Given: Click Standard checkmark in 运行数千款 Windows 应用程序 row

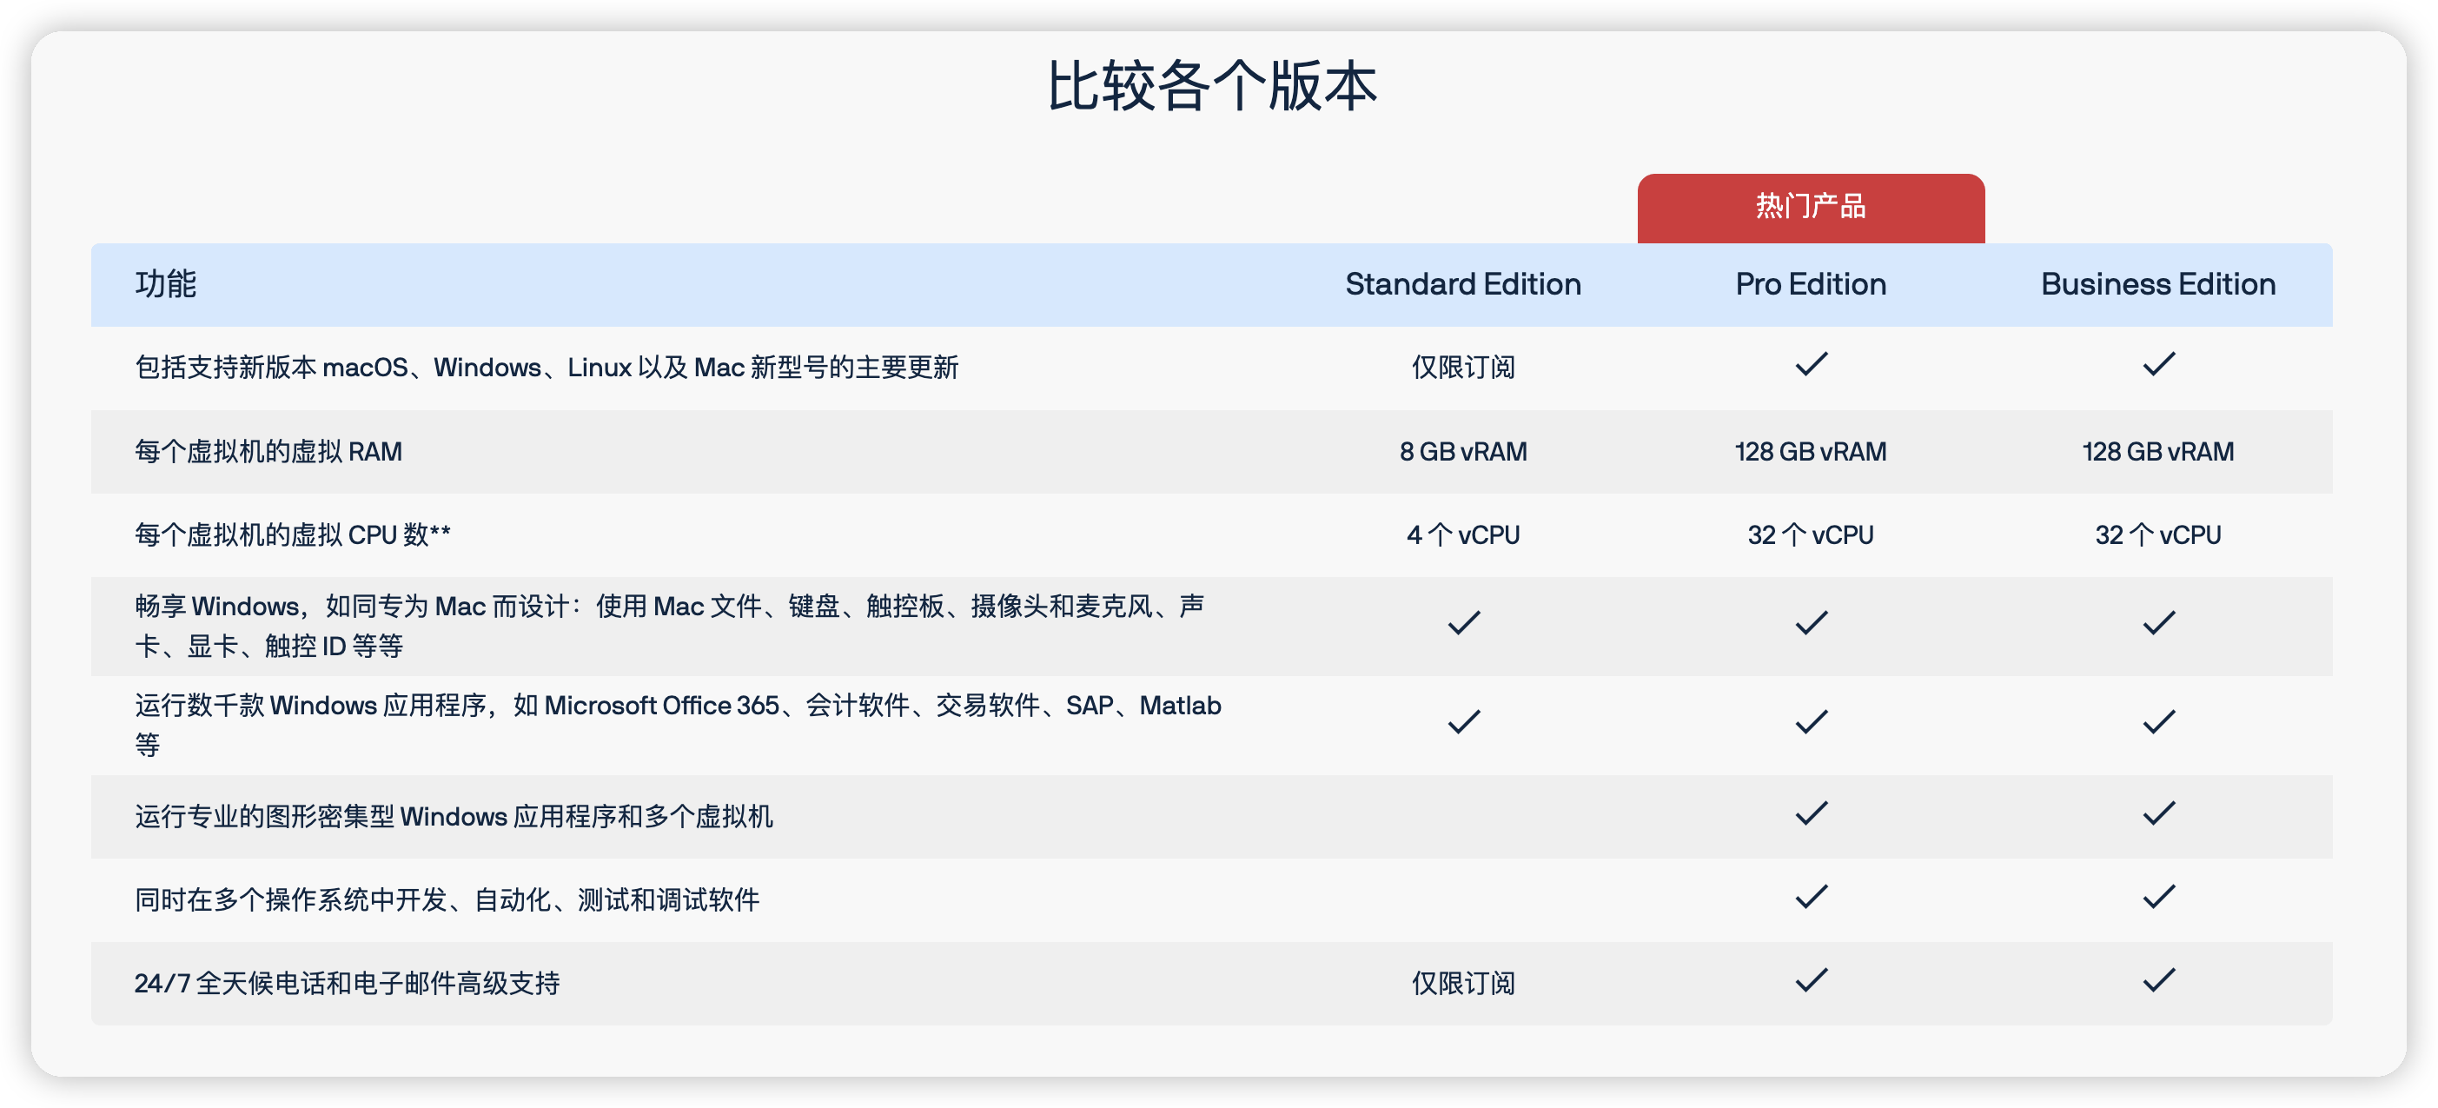Looking at the screenshot, I should tap(1464, 721).
